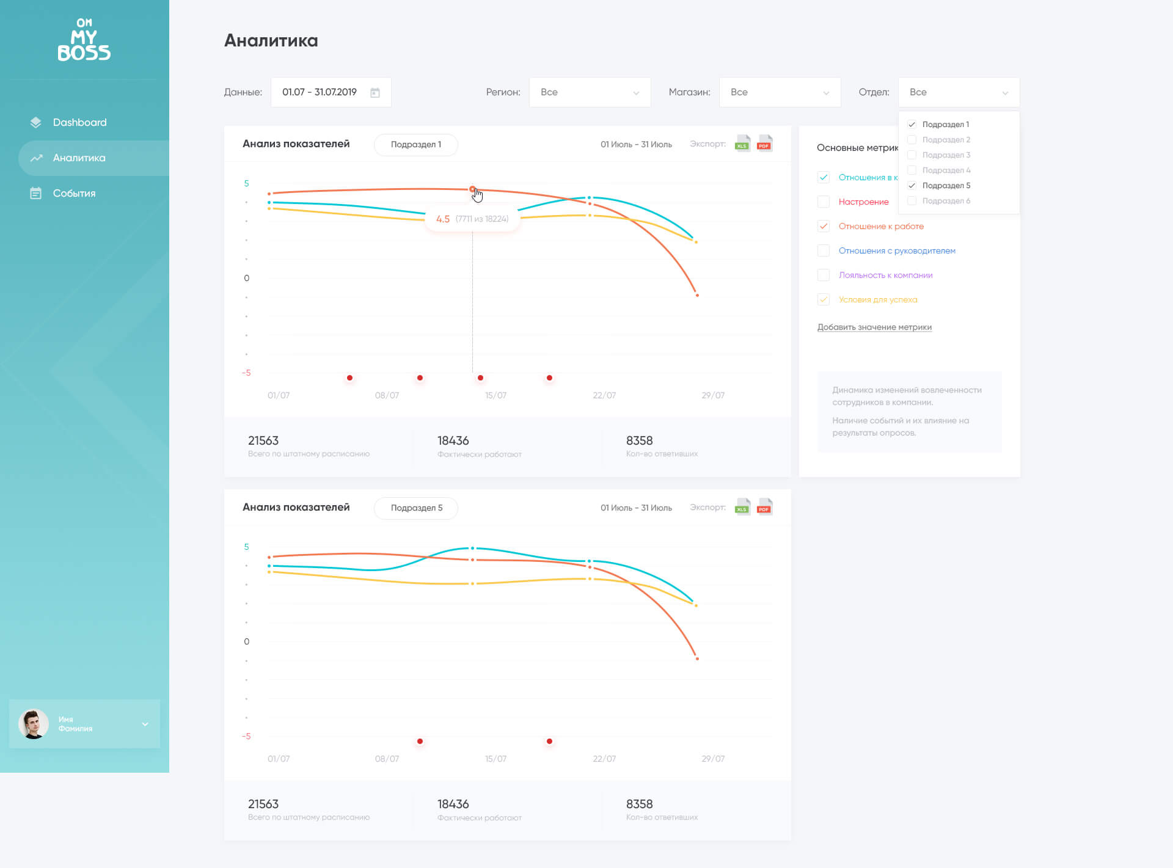1173x868 pixels.
Task: Check Подраздел 3 in dropdown list
Action: pyautogui.click(x=912, y=155)
